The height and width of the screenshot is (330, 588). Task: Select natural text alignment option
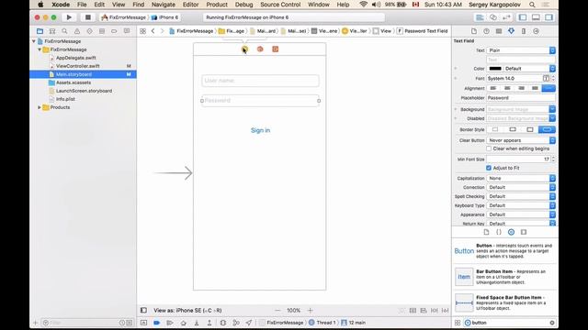[x=548, y=88]
